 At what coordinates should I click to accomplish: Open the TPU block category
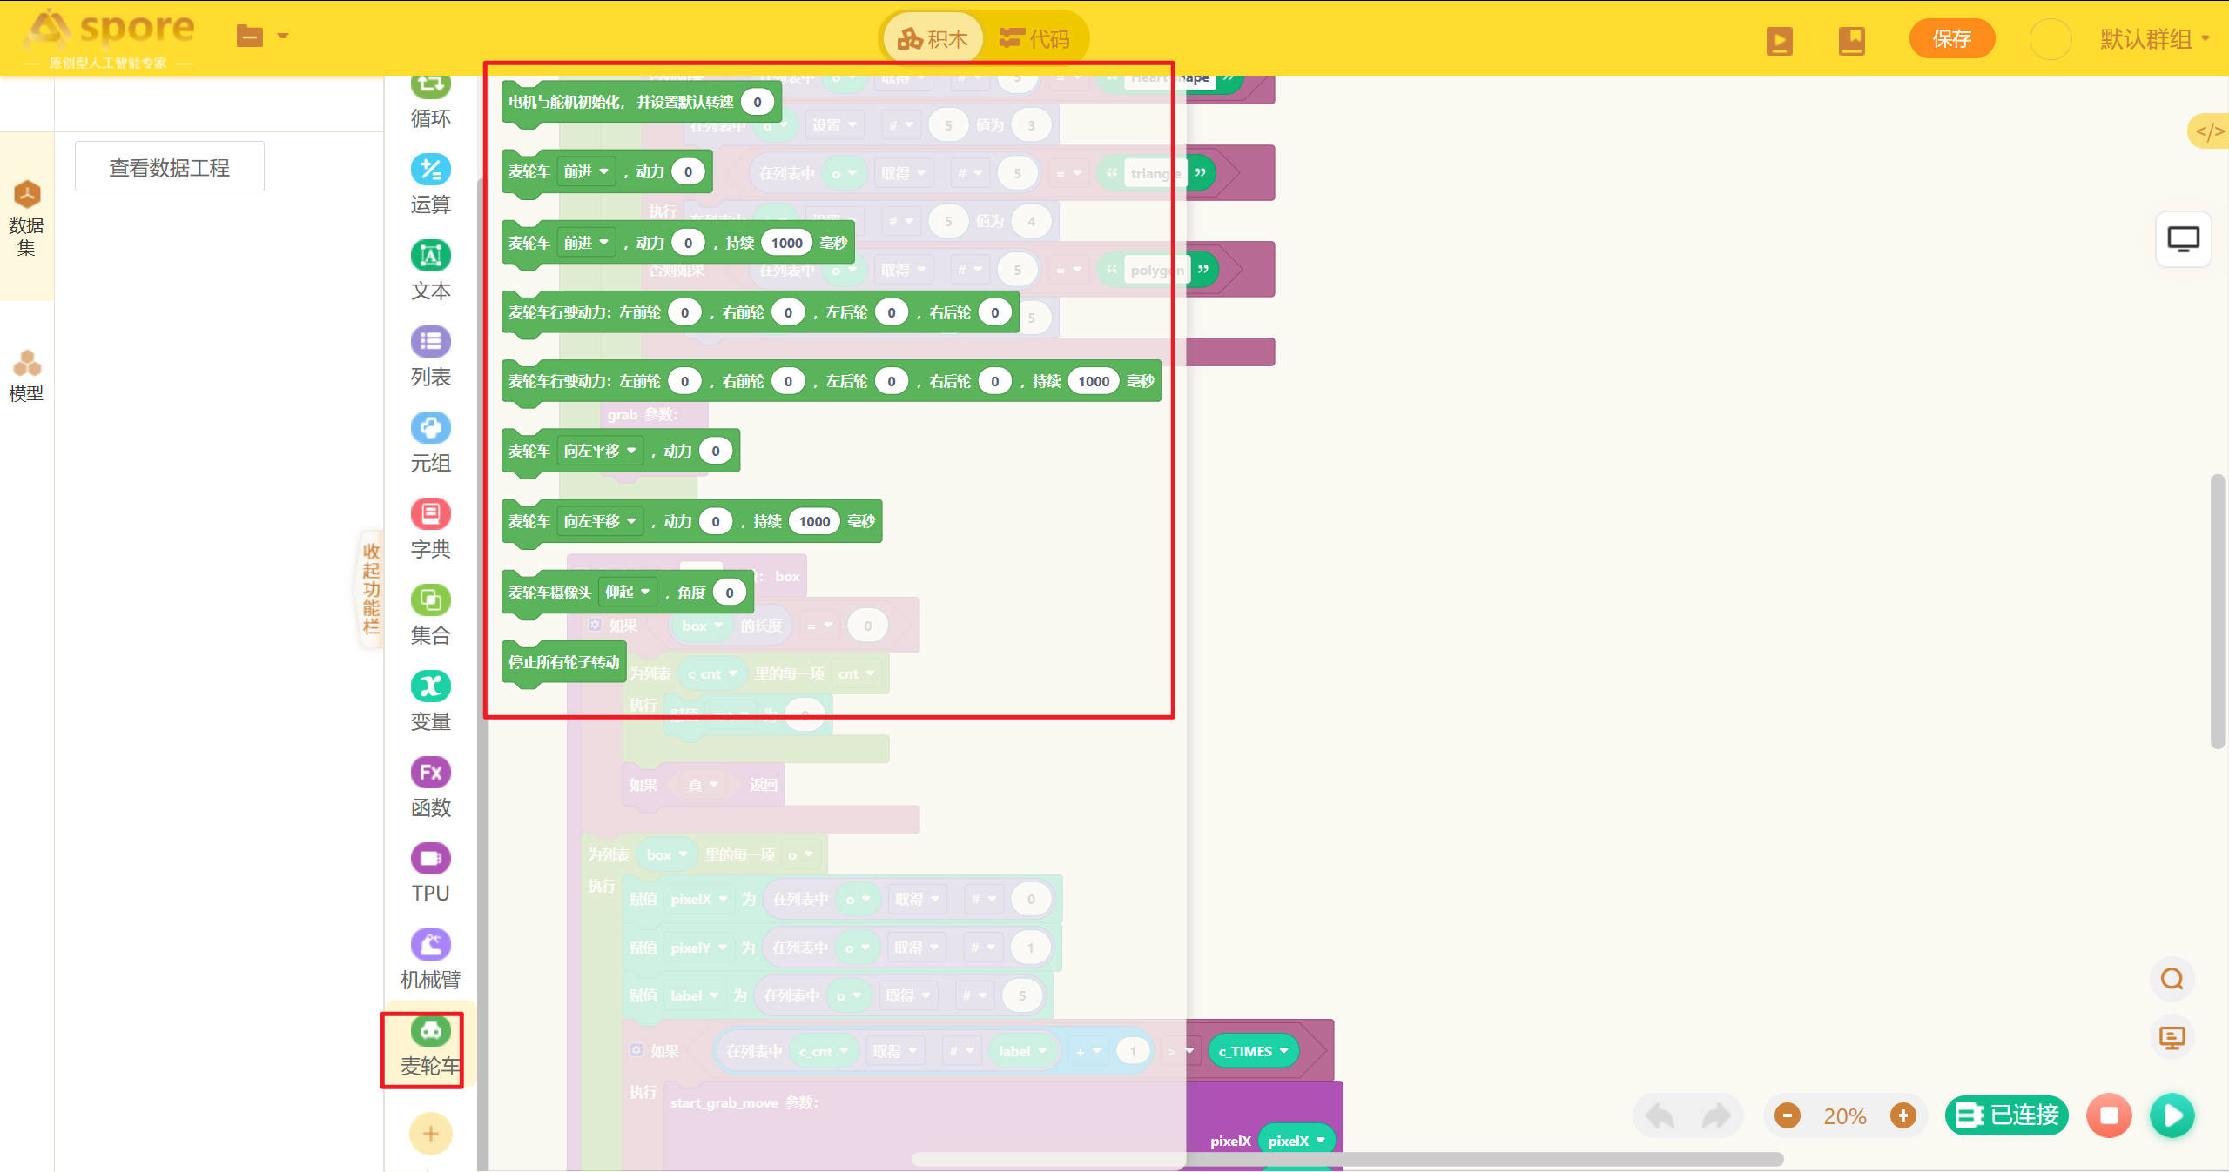[430, 873]
